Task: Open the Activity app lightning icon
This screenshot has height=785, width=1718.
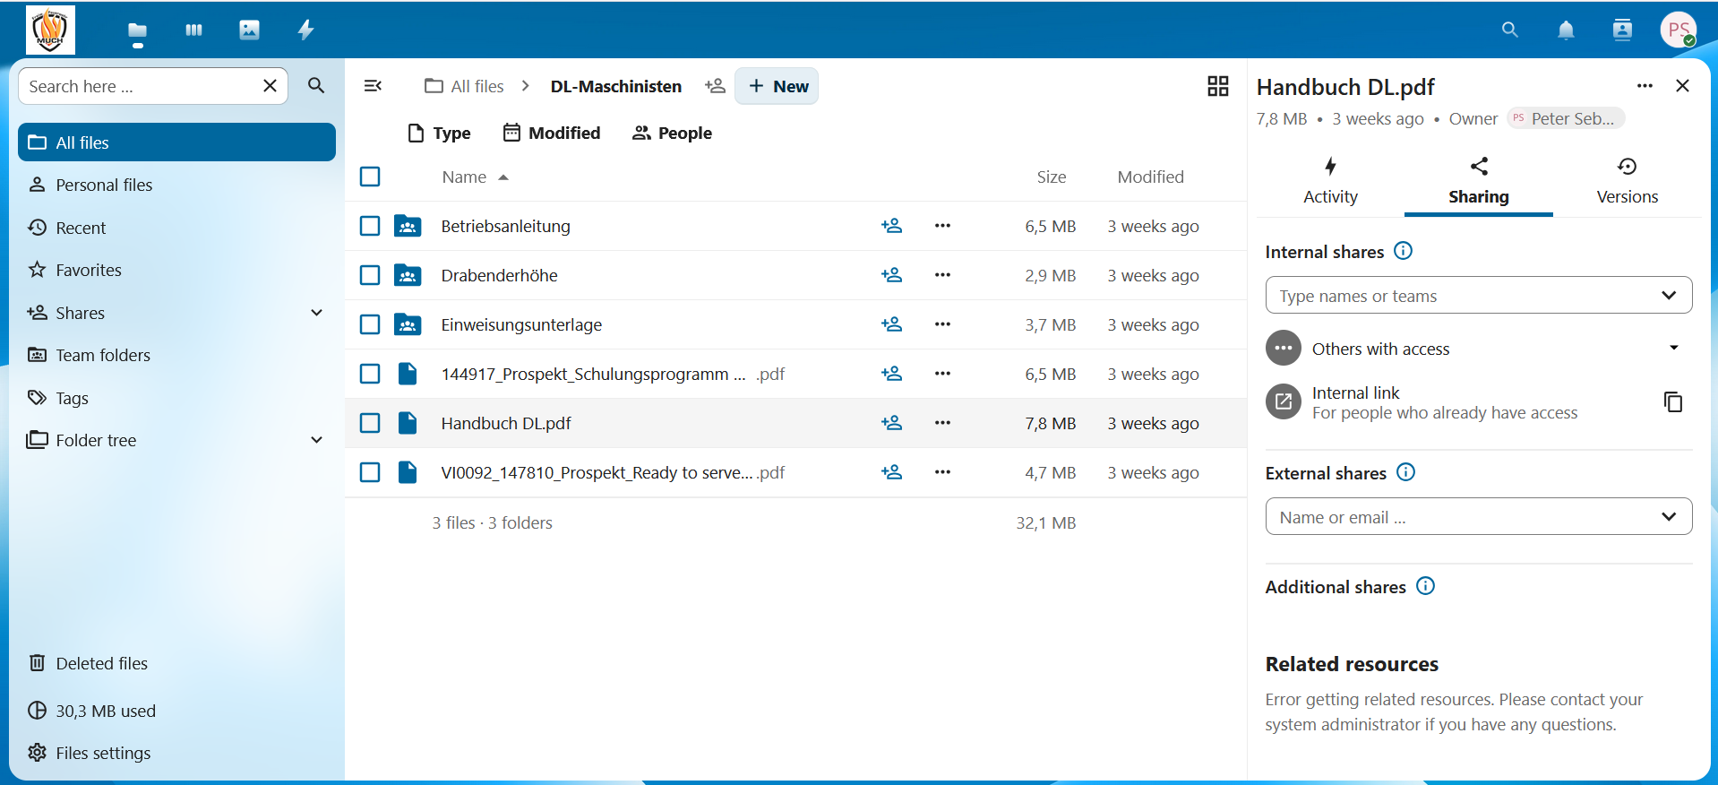Action: pos(305,30)
